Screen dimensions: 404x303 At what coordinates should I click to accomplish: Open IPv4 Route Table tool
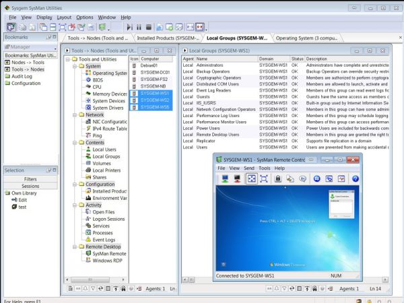coord(110,129)
